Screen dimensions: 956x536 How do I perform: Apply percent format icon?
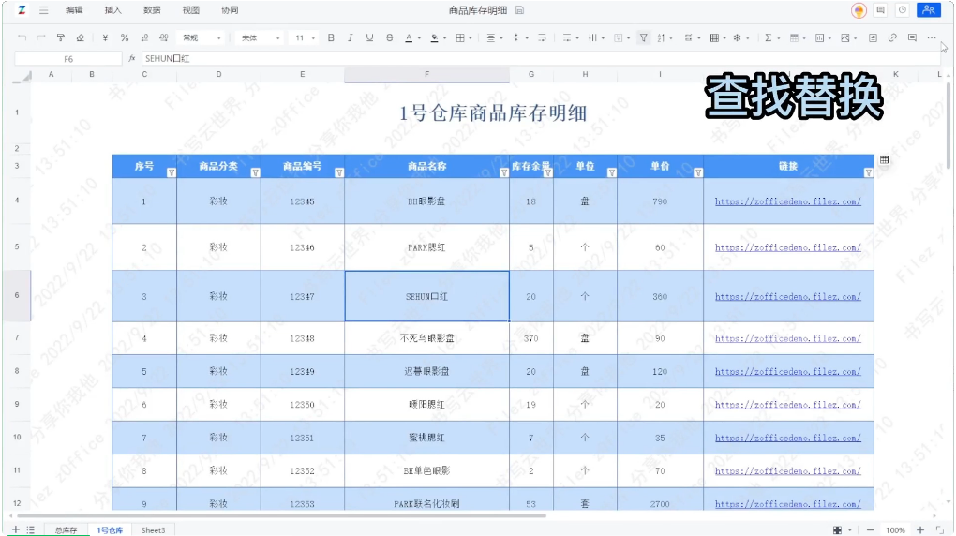125,37
